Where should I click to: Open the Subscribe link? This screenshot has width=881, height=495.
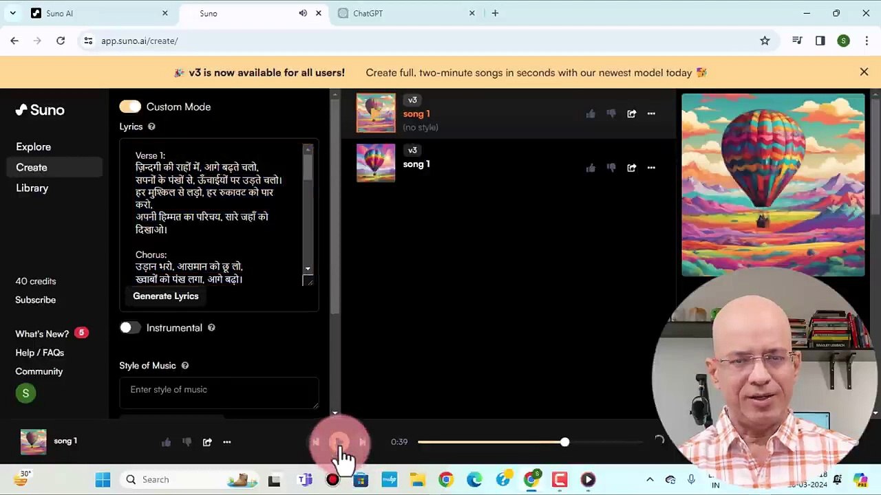[36, 300]
